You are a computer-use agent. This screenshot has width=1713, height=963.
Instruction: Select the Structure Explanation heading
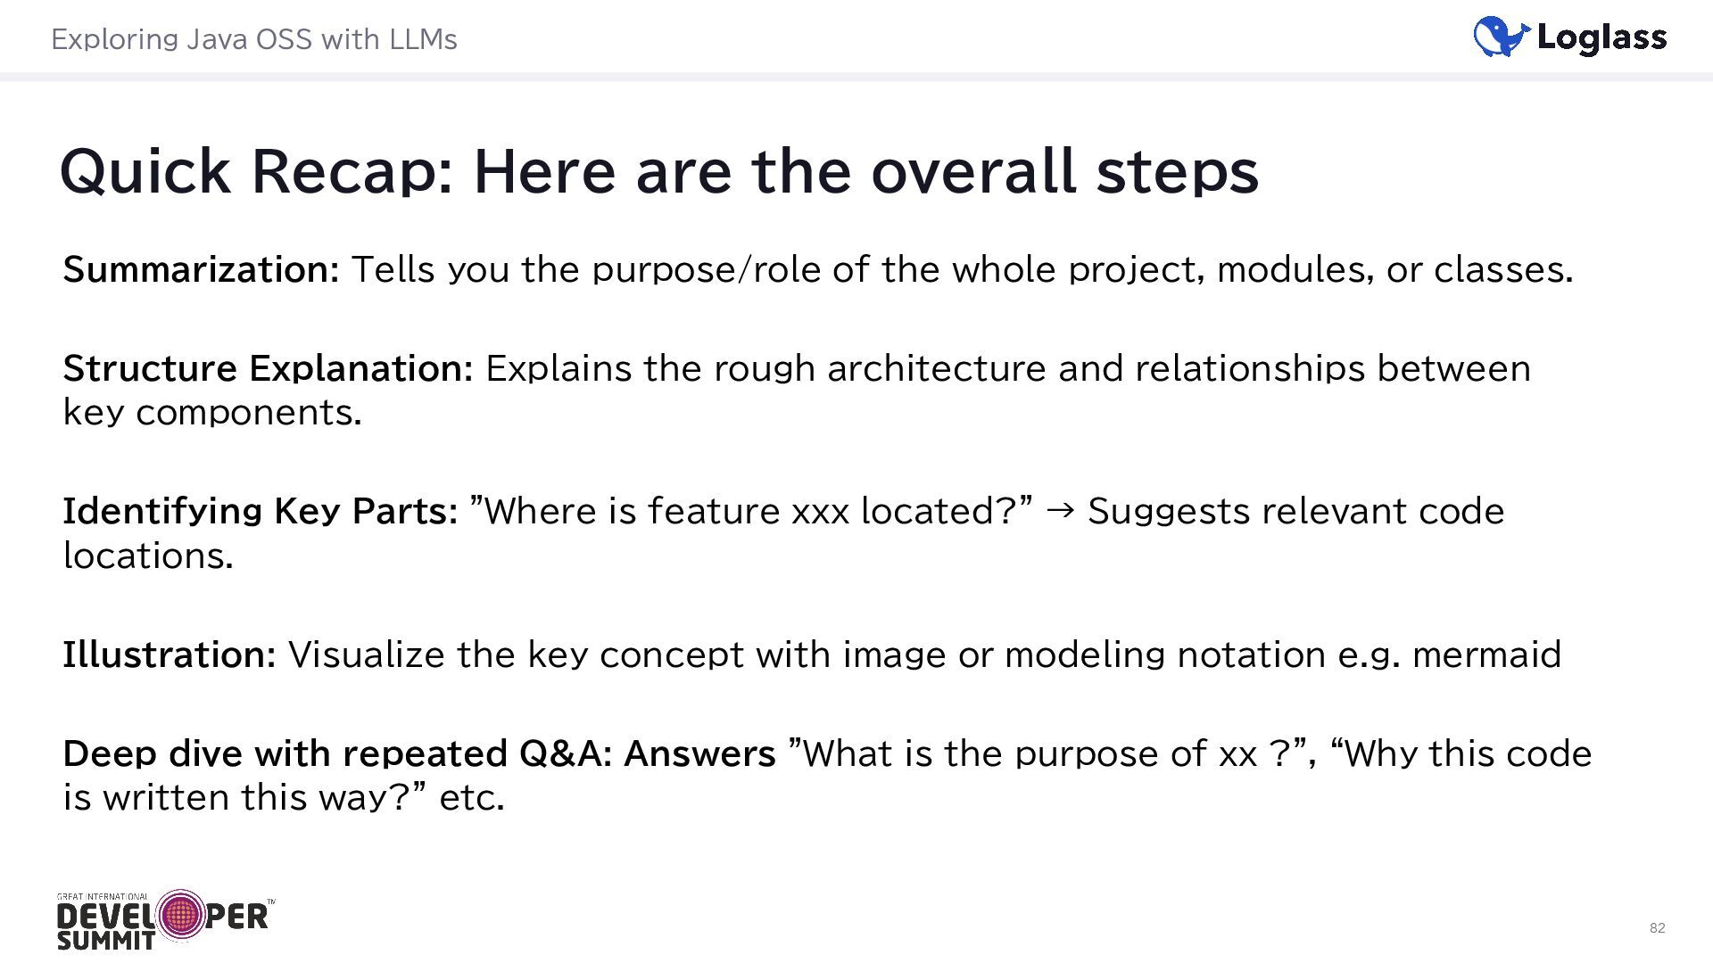(x=268, y=368)
